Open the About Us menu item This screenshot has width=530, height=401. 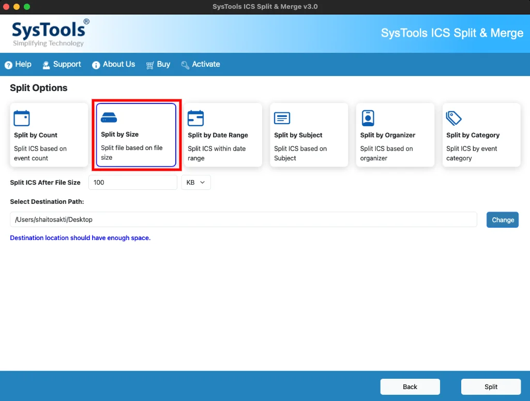(x=114, y=64)
